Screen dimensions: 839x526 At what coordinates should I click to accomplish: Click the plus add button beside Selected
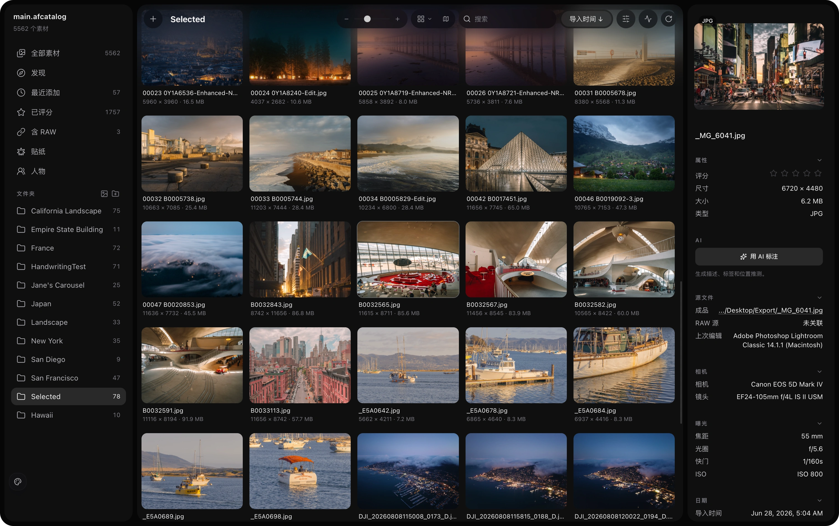click(x=153, y=19)
